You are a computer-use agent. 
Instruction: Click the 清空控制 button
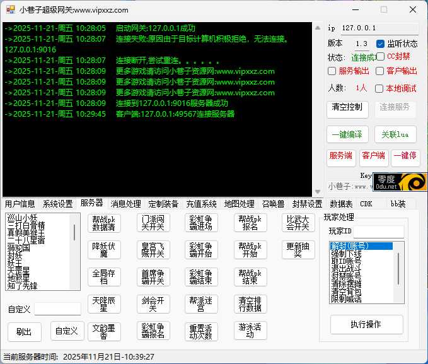(x=347, y=109)
